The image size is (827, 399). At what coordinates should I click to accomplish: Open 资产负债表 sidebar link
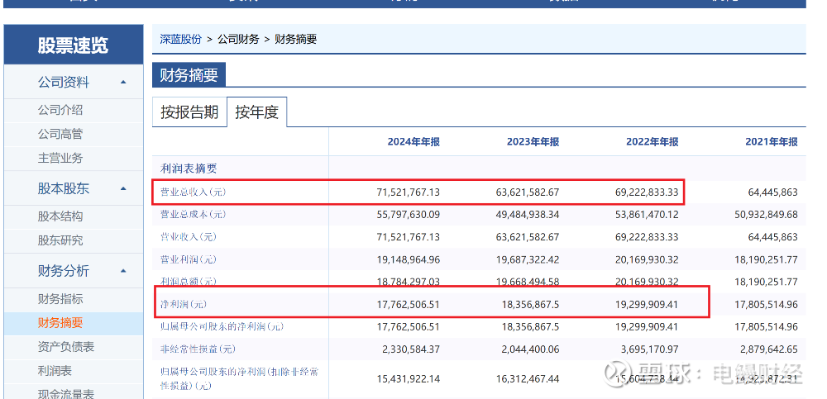click(x=66, y=347)
